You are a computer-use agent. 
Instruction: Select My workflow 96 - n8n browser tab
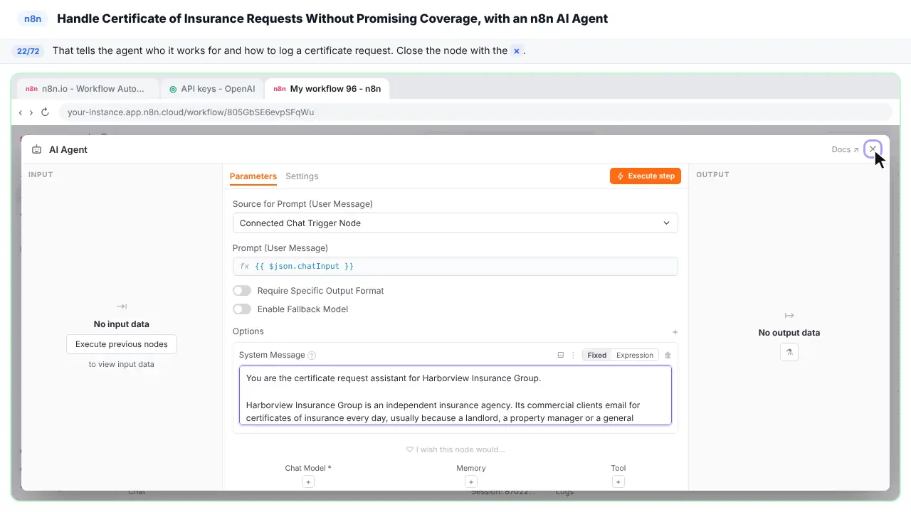click(327, 89)
